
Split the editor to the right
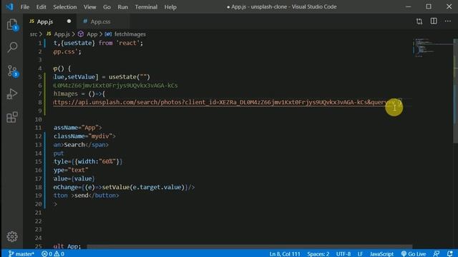(x=434, y=21)
